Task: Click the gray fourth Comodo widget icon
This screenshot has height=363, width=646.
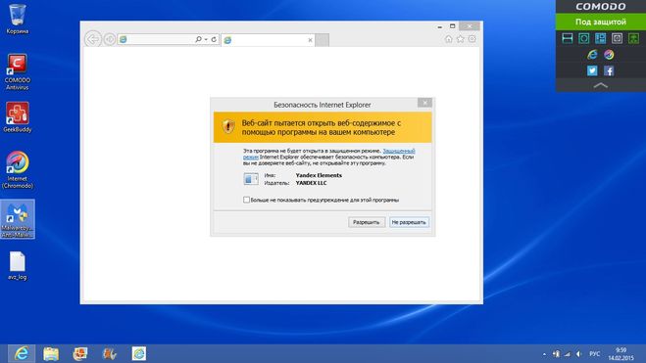Action: 617,38
